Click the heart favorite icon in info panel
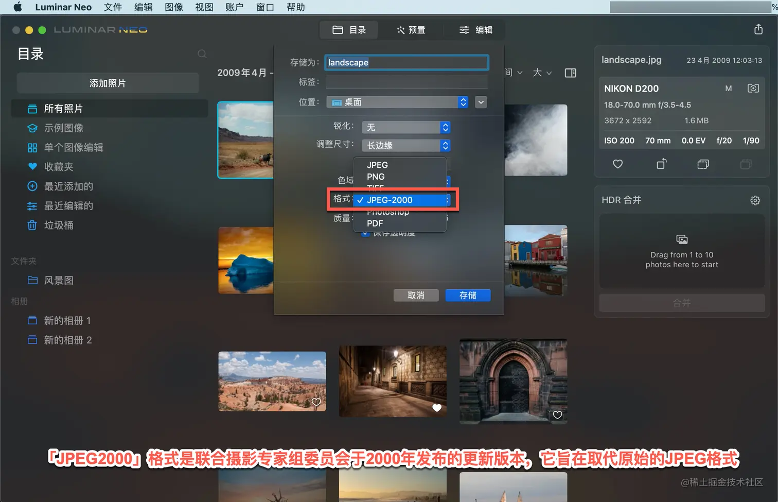 click(618, 164)
